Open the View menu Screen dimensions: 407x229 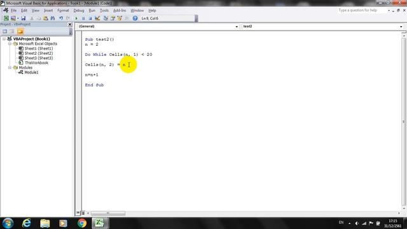(x=36, y=10)
